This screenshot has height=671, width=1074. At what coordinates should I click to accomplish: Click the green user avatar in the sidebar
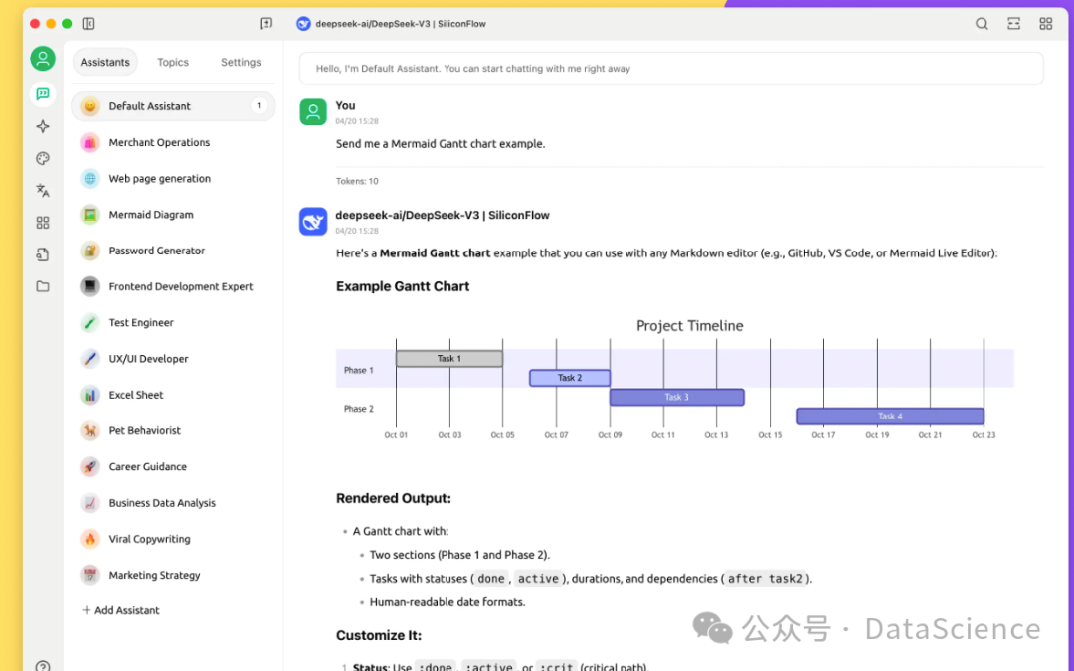coord(43,59)
